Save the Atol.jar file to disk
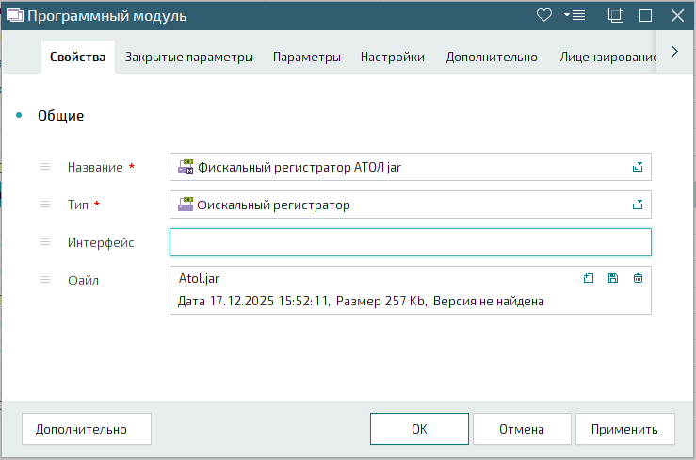 point(613,278)
